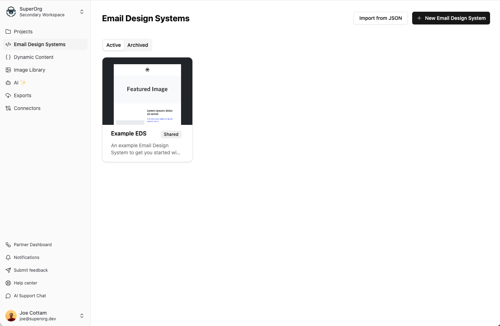Click the Help center icon

[x=8, y=283]
